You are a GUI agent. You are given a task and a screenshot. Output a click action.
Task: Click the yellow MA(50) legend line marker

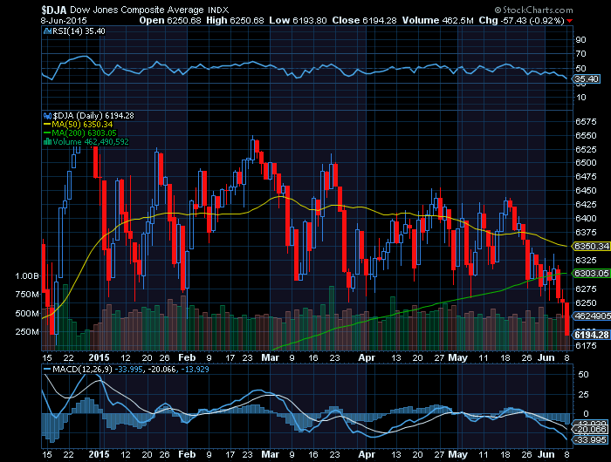[47, 125]
